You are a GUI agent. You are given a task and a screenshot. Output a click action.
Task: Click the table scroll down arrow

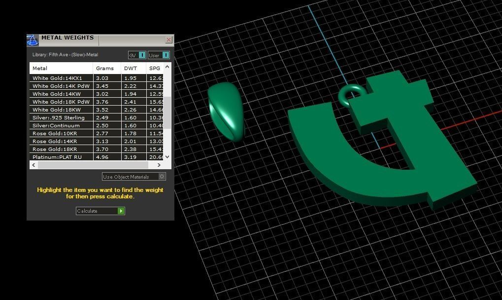coord(167,157)
